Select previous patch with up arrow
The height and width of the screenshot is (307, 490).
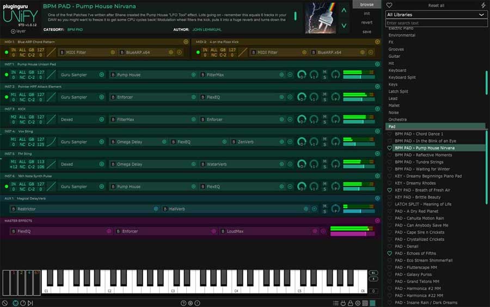344,10
